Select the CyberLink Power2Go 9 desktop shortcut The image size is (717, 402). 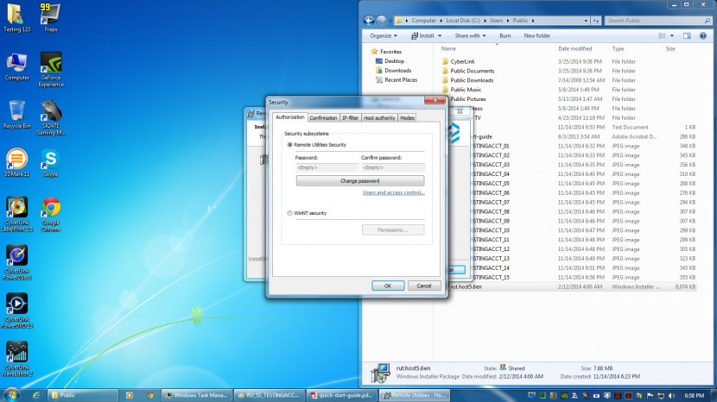(16, 262)
